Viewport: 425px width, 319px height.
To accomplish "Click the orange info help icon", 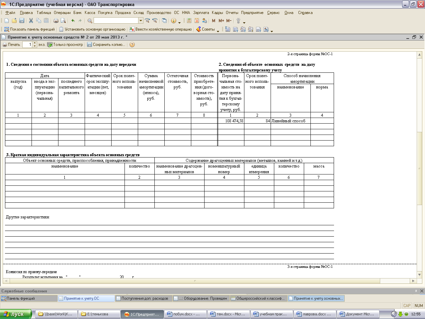I will coord(174,21).
